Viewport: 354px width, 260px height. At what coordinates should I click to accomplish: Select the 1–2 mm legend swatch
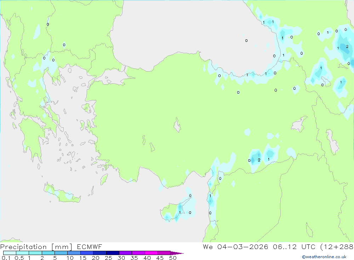coord(35,253)
